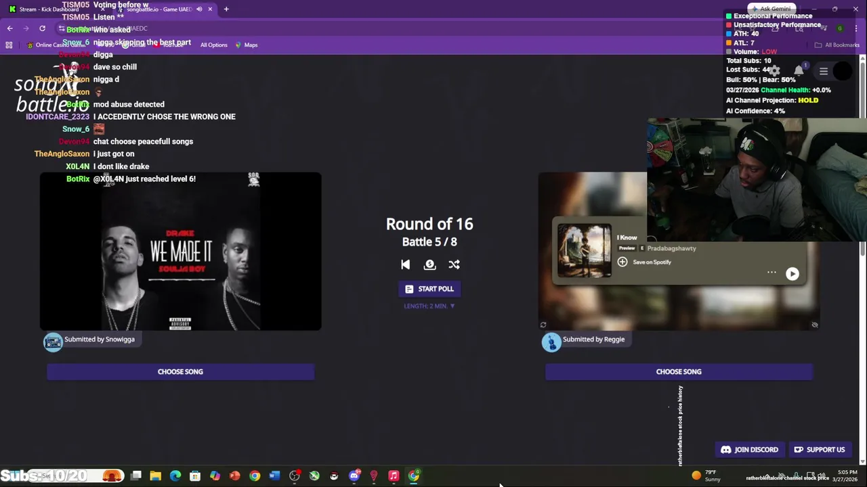
Task: Start the poll
Action: coord(429,289)
